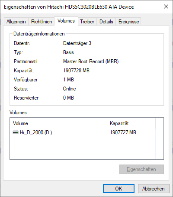Screen dimensions: 173x197
Task: Go to the Treiber tab
Action: (x=87, y=22)
